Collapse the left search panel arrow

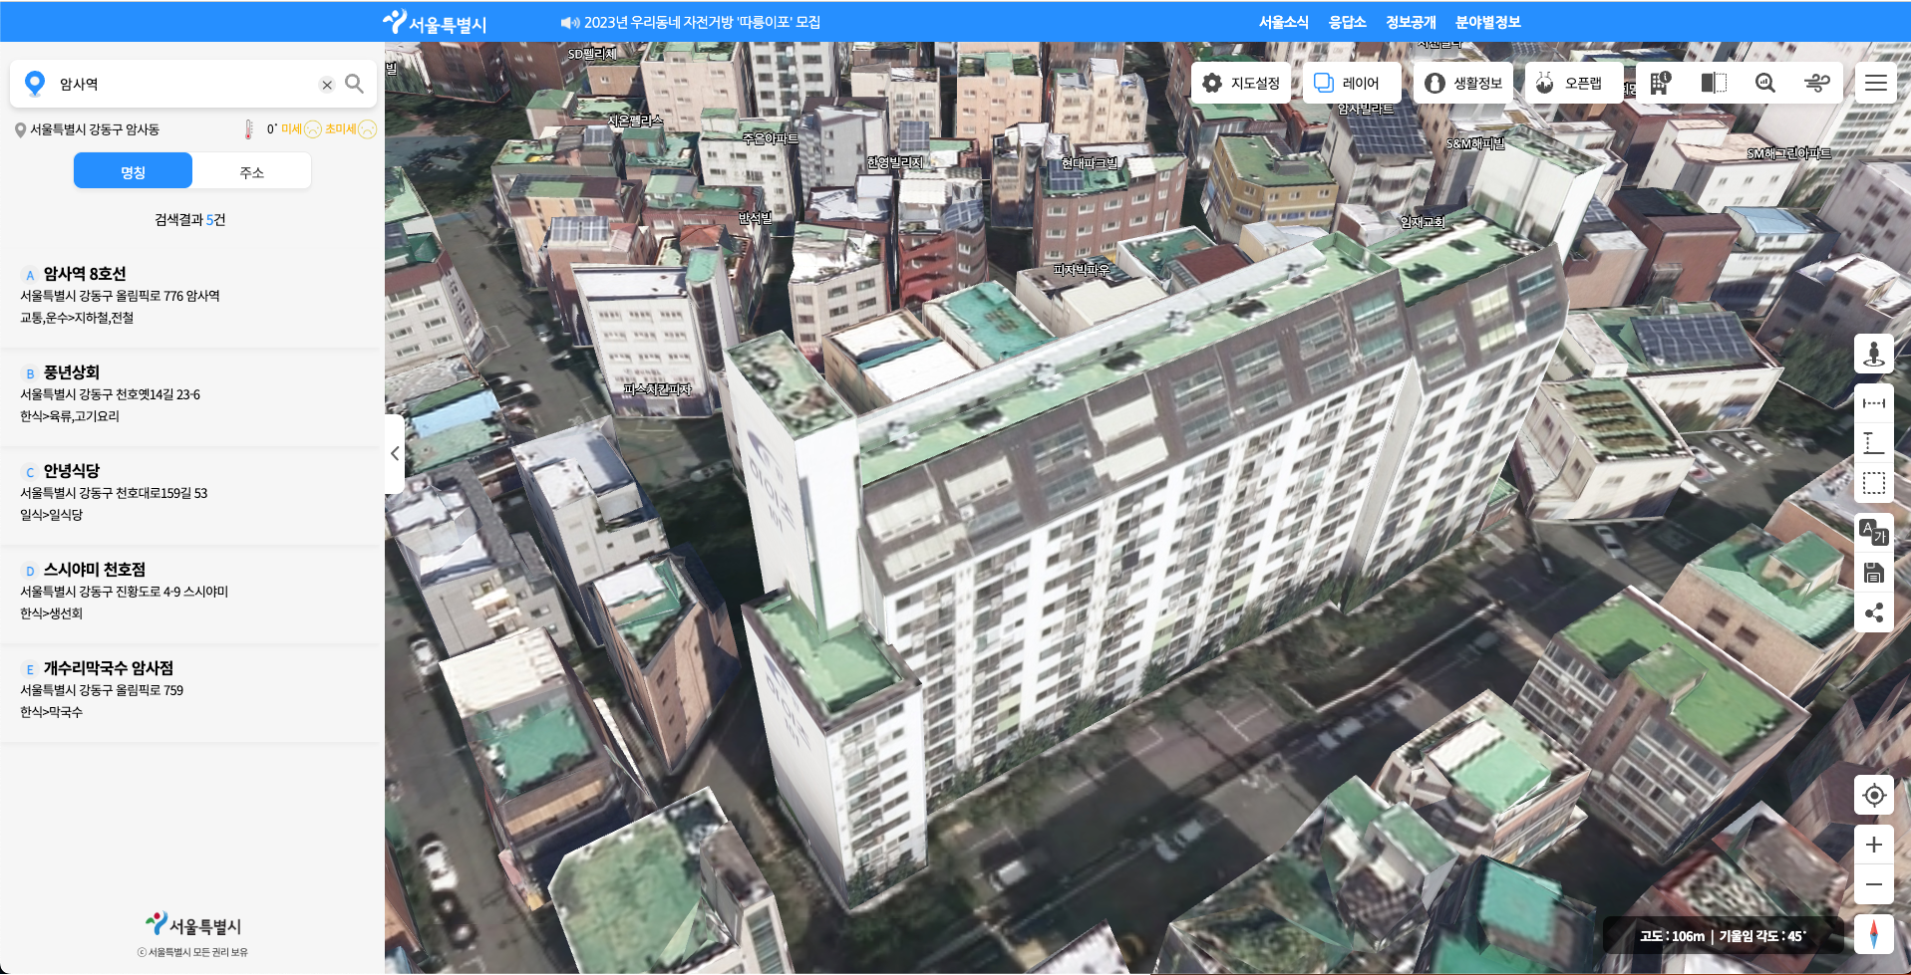(x=395, y=453)
